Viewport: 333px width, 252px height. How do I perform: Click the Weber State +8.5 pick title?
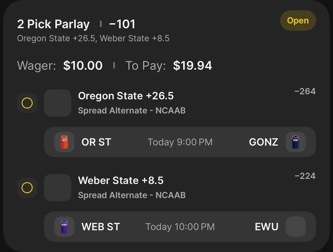click(121, 181)
